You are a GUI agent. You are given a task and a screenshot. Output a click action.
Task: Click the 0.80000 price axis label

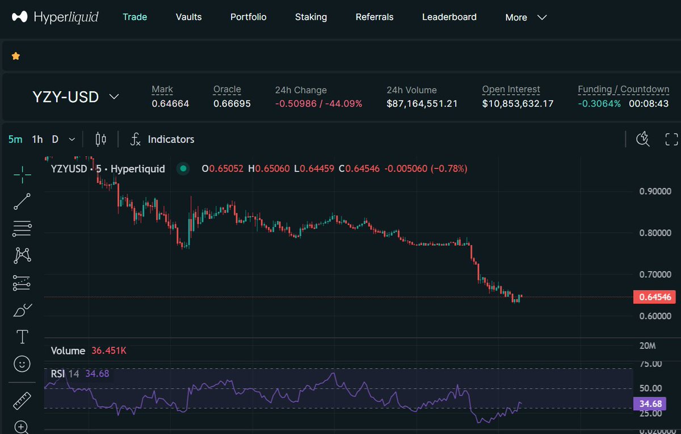[655, 233]
